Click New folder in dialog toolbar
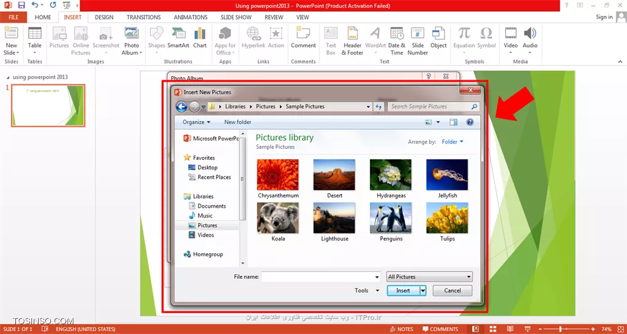Viewport: 627px width, 334px height. [238, 122]
